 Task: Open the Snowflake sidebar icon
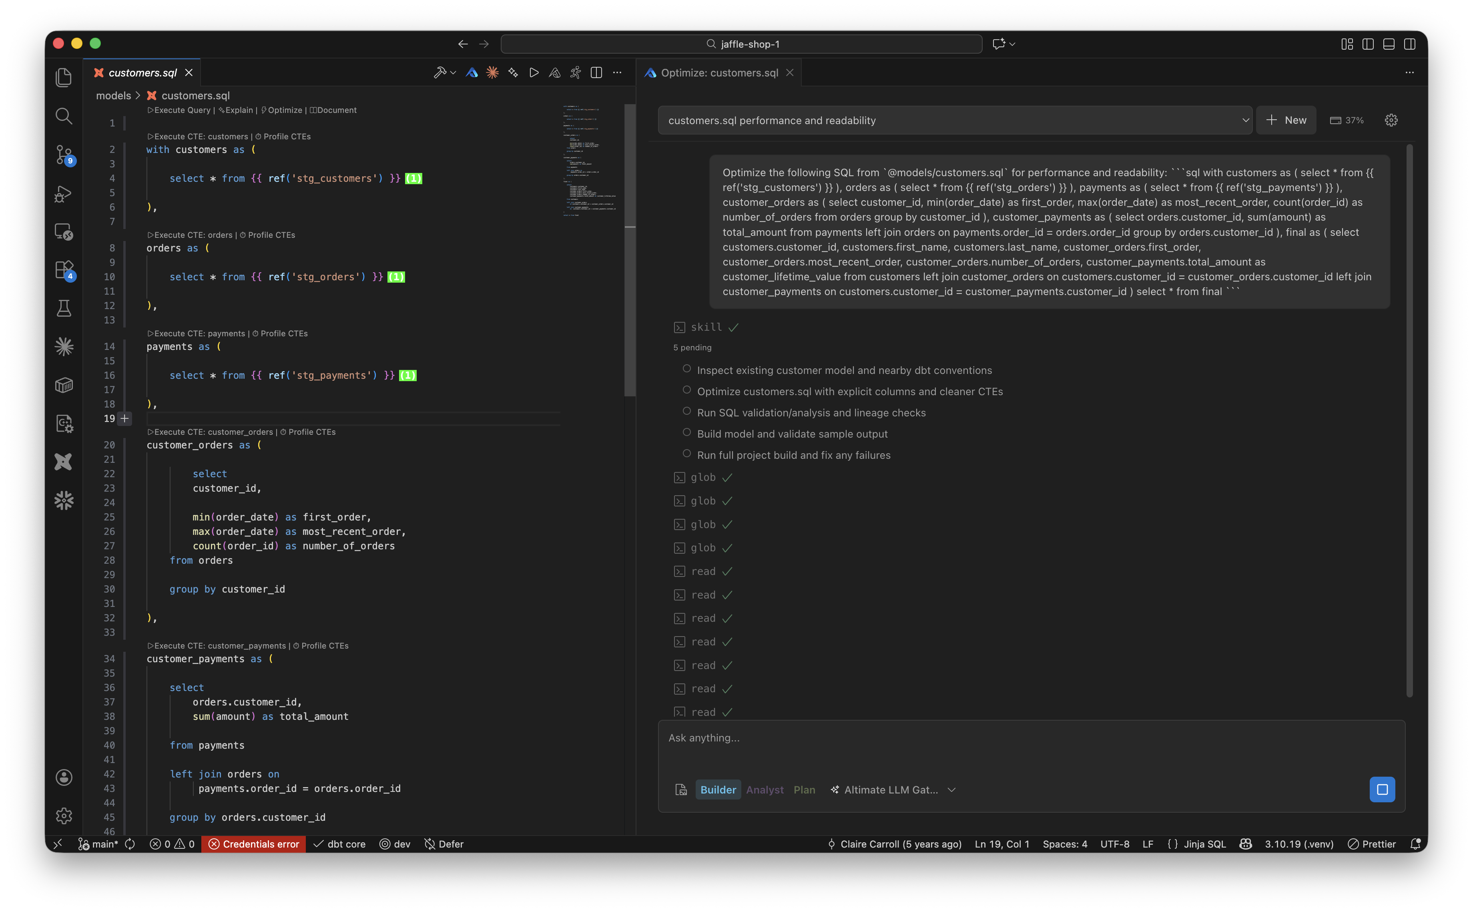[64, 500]
